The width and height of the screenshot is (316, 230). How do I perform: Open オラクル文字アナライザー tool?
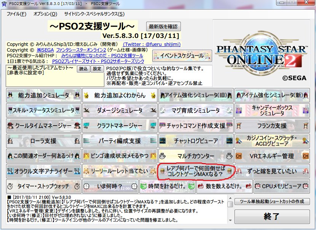point(44,171)
